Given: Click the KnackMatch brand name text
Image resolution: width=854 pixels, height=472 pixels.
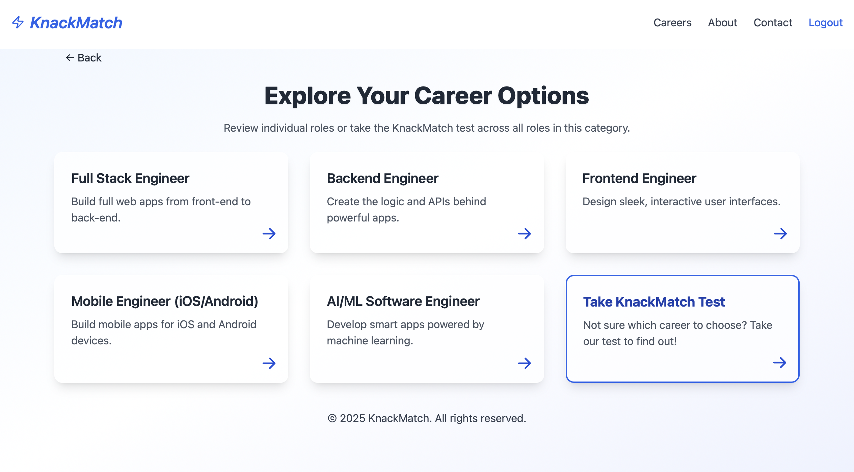Looking at the screenshot, I should click(x=76, y=23).
